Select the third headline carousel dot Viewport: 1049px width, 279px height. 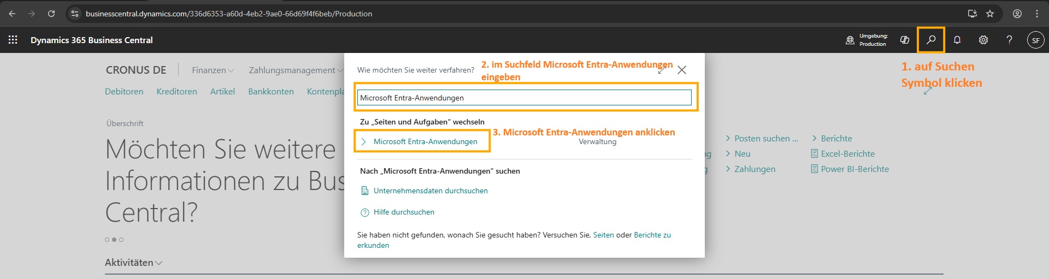click(x=121, y=240)
